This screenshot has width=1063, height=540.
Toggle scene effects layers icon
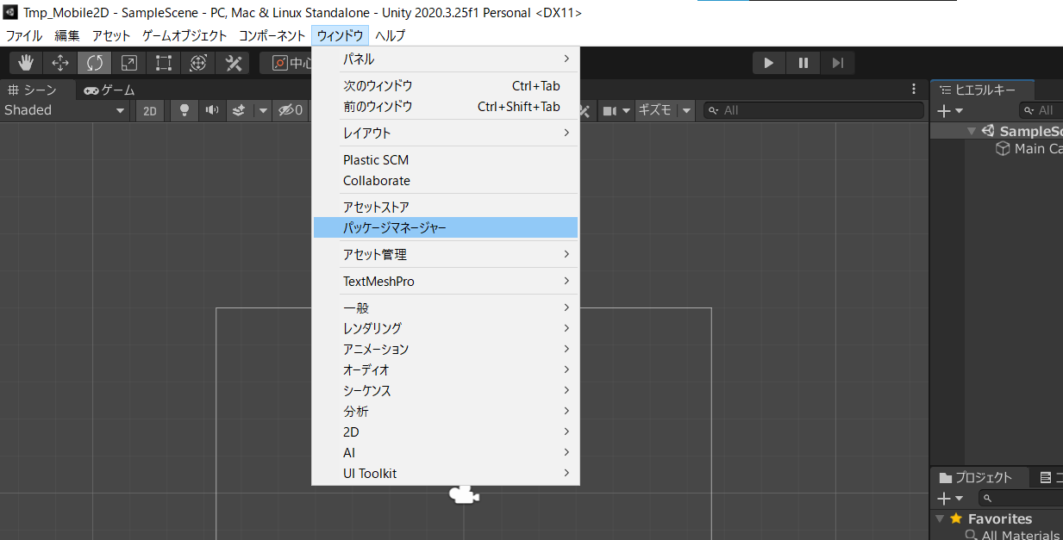pyautogui.click(x=240, y=110)
